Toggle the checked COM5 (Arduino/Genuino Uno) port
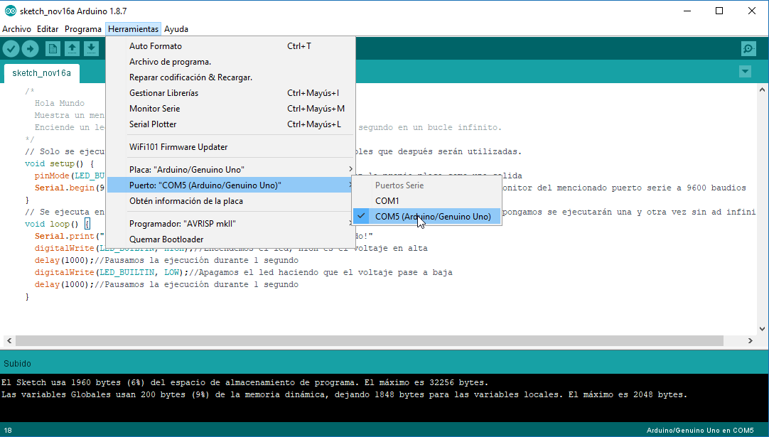The height and width of the screenshot is (437, 769). point(426,217)
